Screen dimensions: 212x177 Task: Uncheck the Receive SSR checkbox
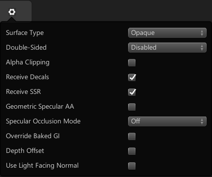tap(132, 92)
